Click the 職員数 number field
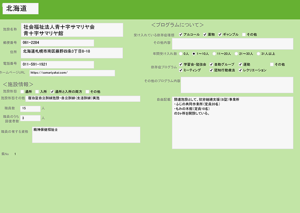The width and height of the screenshot is (300, 213). click(x=30, y=108)
